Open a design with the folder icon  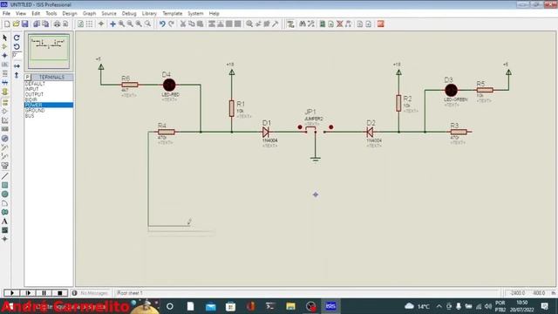click(x=16, y=24)
